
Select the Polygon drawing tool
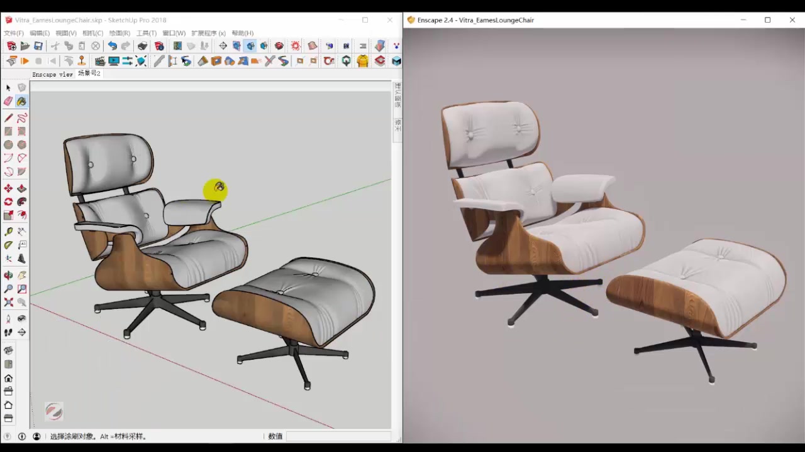[22, 144]
